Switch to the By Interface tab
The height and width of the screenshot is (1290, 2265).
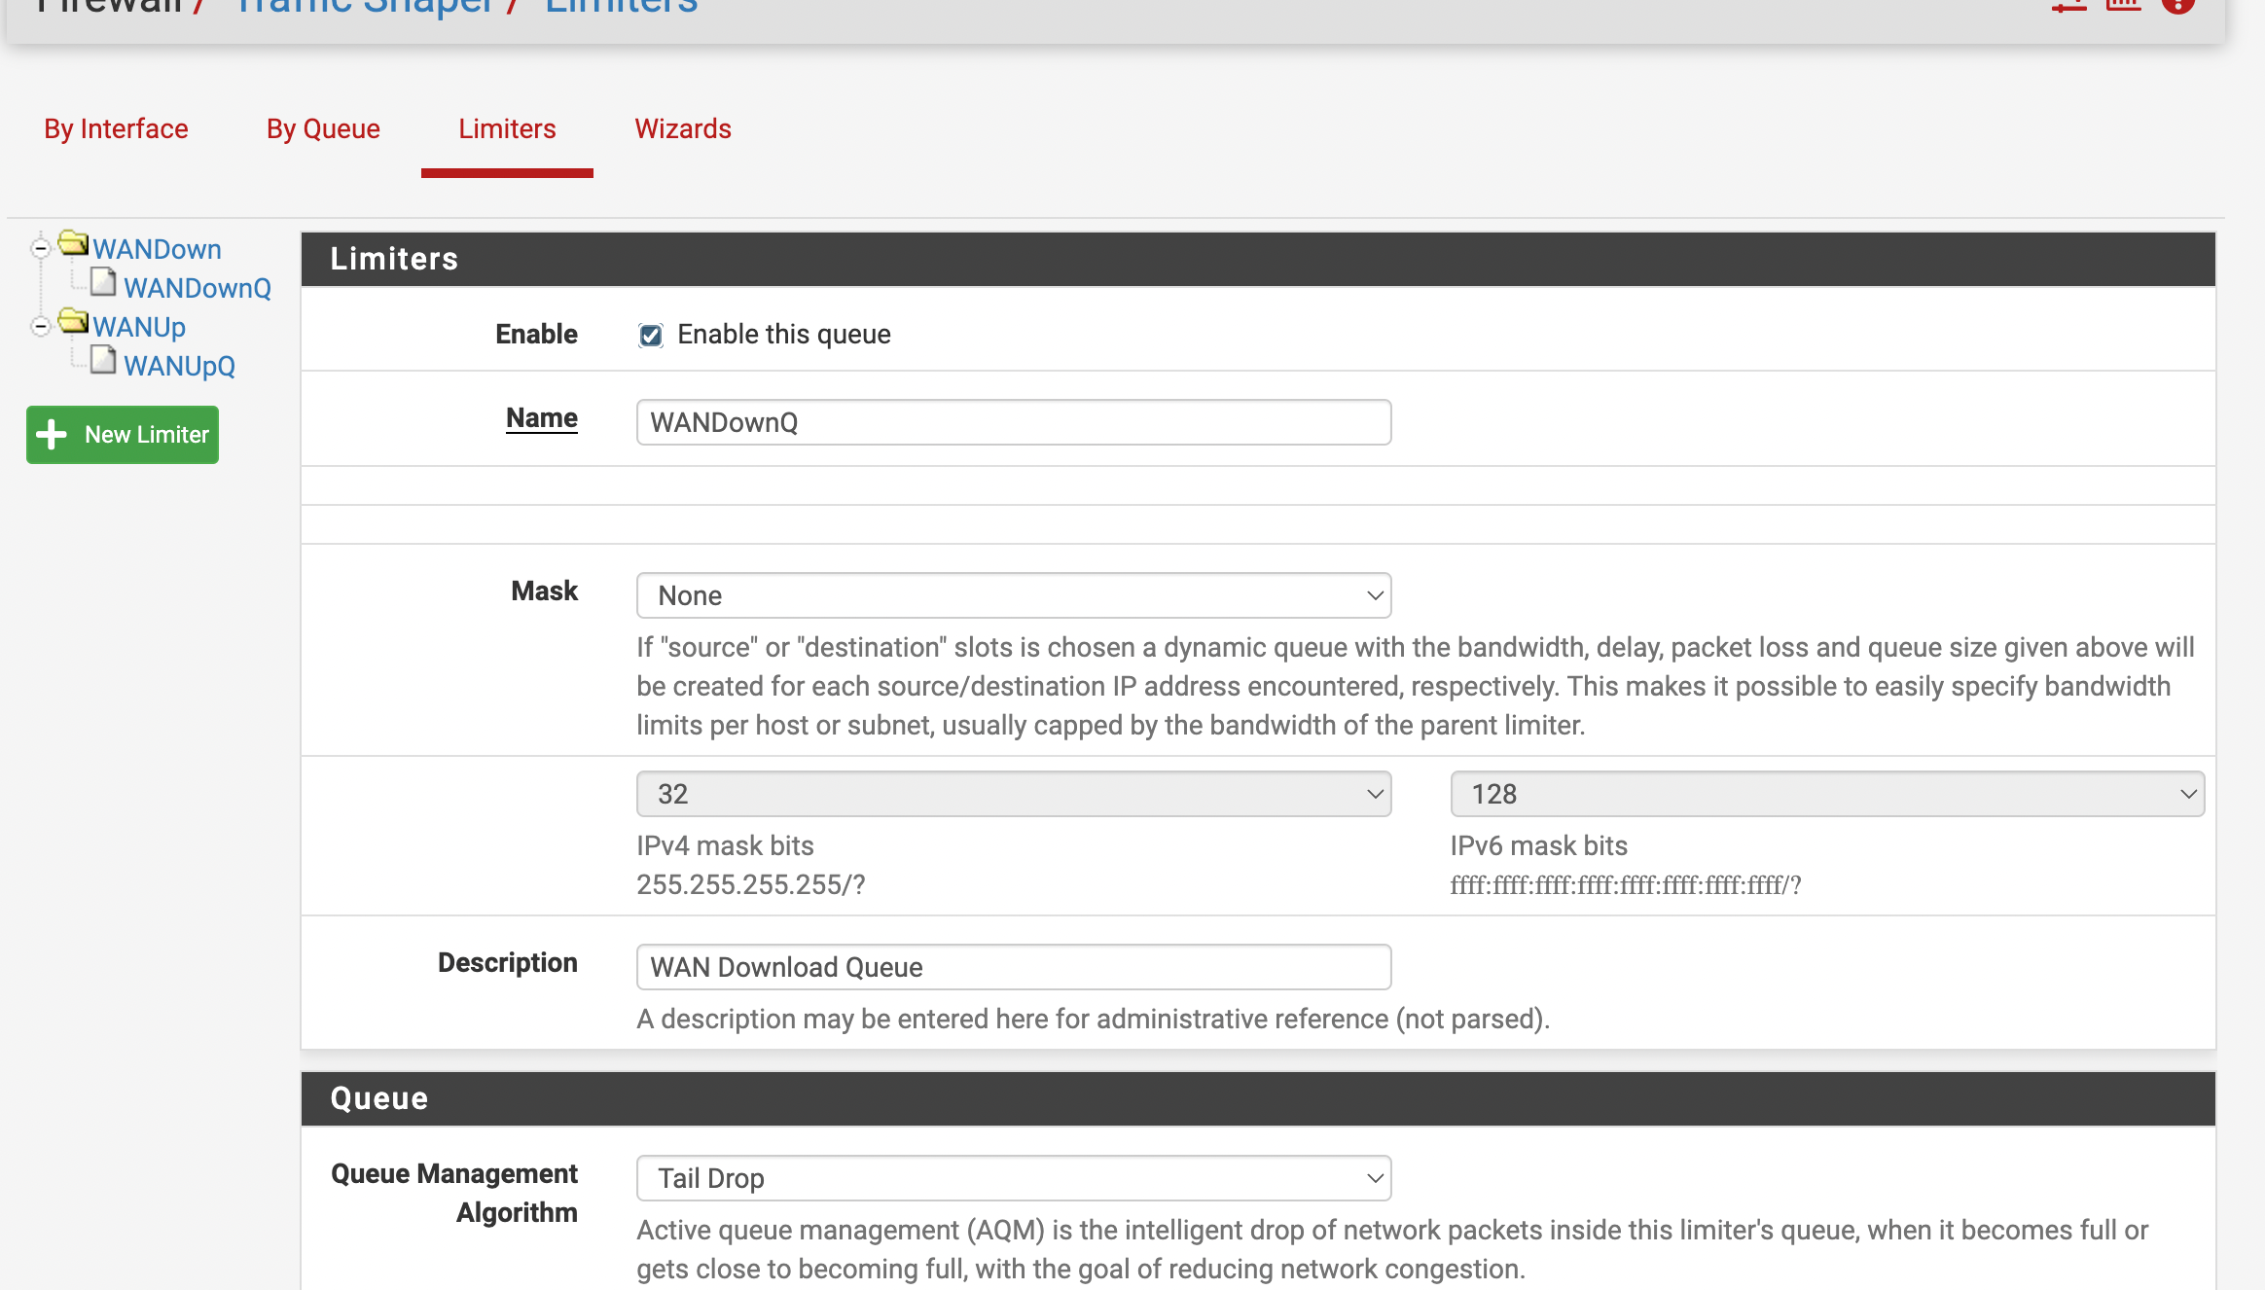click(116, 129)
